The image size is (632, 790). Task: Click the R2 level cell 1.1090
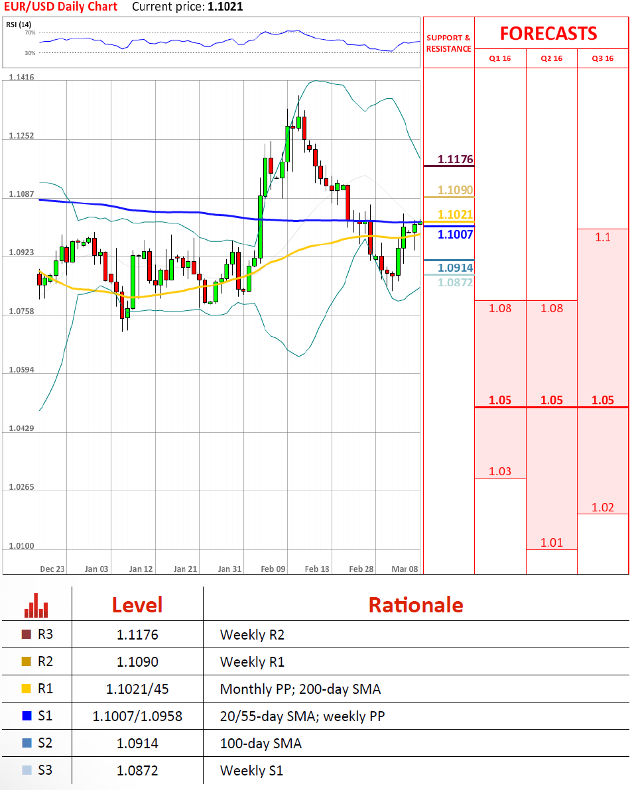(x=137, y=662)
